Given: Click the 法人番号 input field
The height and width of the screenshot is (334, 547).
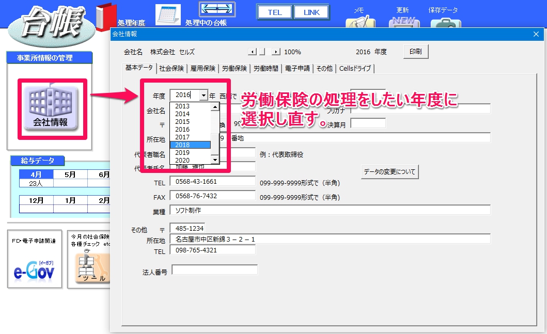Looking at the screenshot, I should 214,270.
